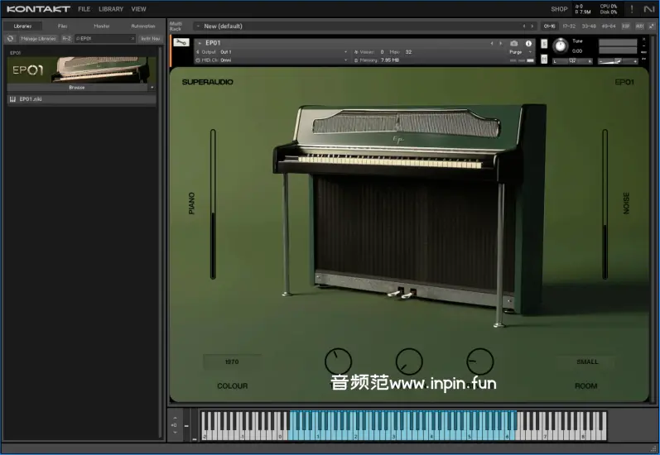Click the SHOP link

pos(559,9)
